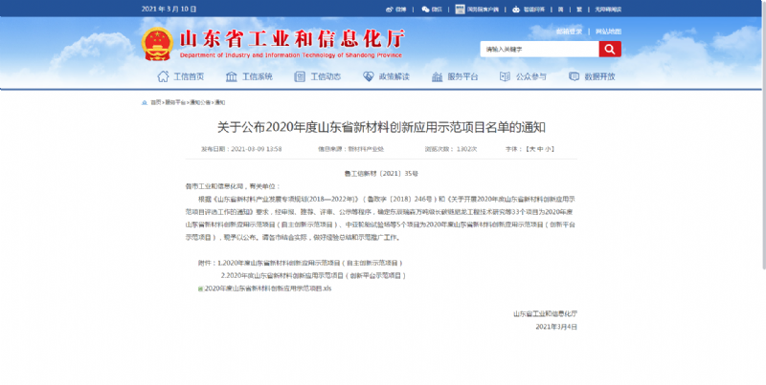Switch to Simplified Chinese (简)
The image size is (766, 385).
[x=561, y=9]
